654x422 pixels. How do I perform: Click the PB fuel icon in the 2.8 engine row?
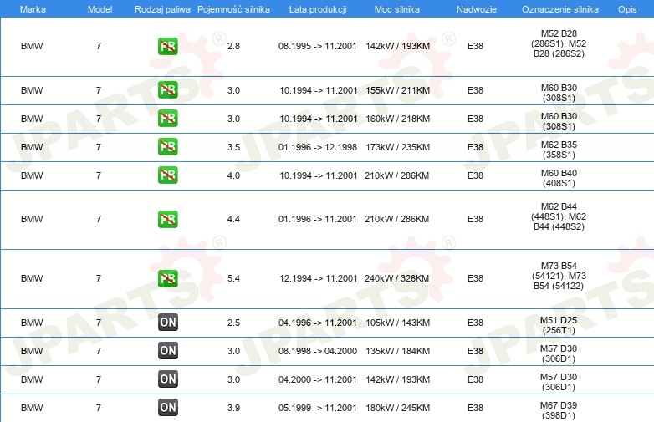pyautogui.click(x=167, y=46)
